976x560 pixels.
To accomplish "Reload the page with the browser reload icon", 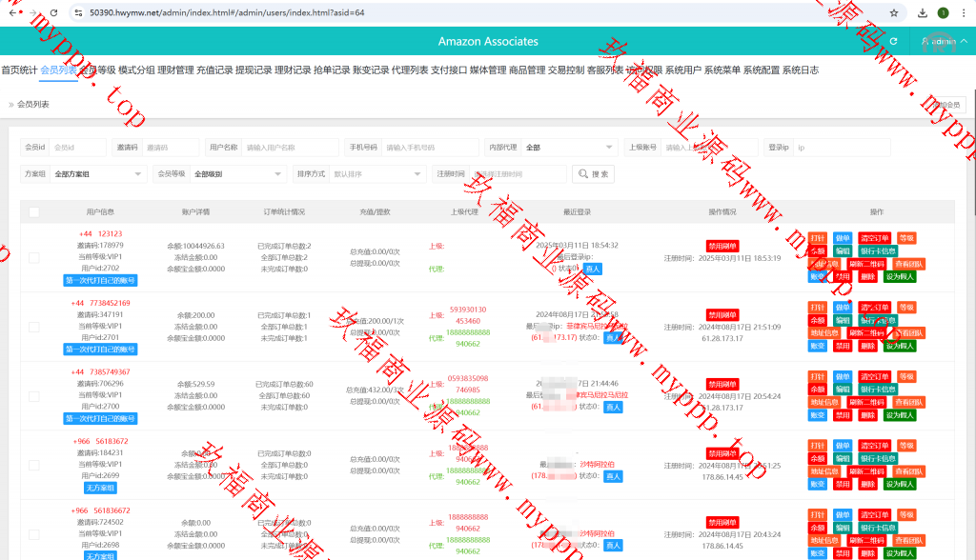I will pyautogui.click(x=53, y=13).
